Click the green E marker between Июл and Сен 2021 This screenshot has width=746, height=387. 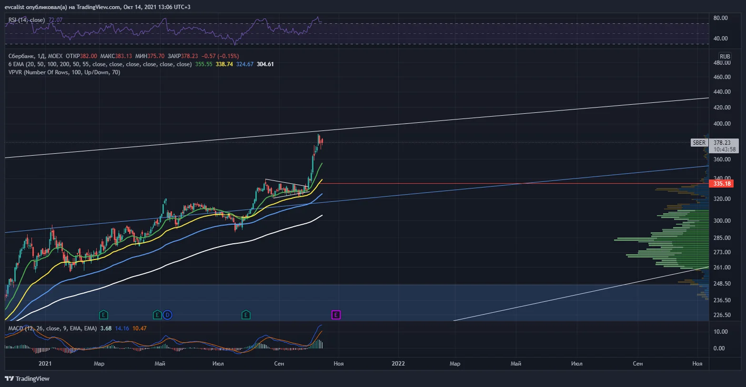click(x=246, y=315)
